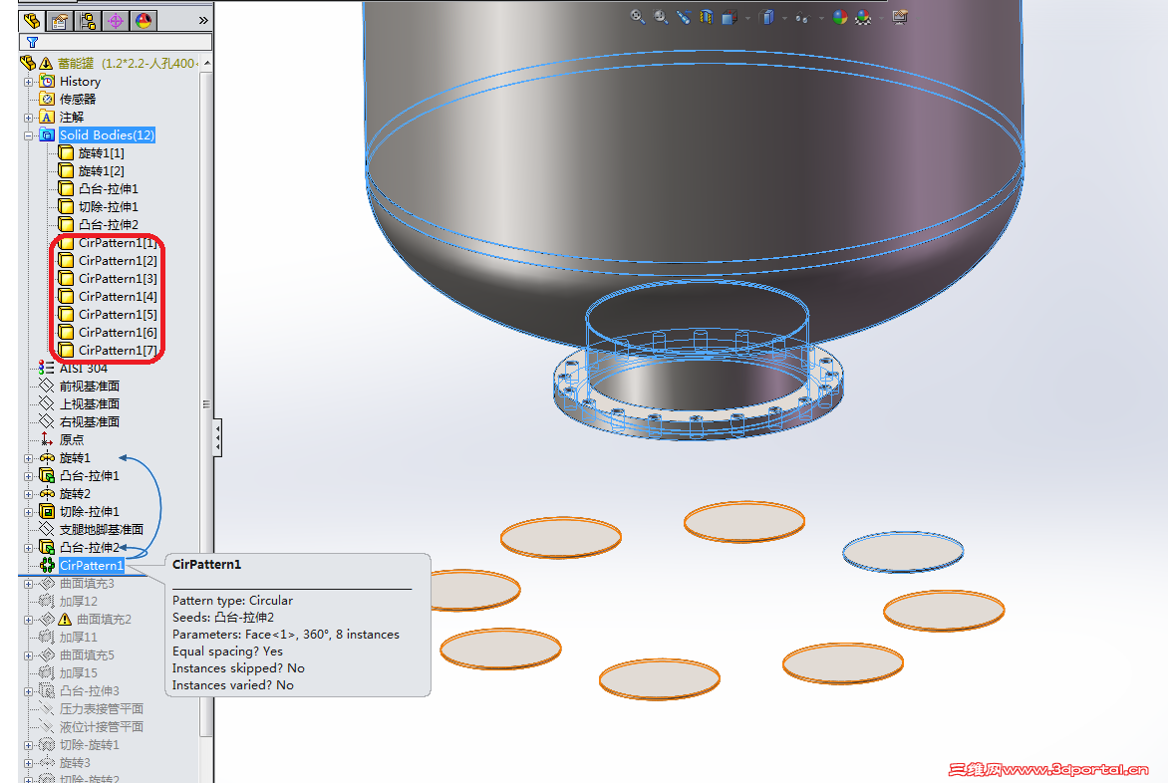Click the Zoom to Area icon

pos(661,16)
